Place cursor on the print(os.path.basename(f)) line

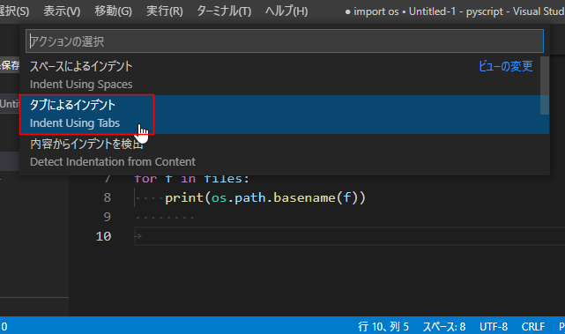tap(265, 197)
